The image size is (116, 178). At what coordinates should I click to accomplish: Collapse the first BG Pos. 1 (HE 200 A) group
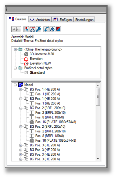pos(21,90)
